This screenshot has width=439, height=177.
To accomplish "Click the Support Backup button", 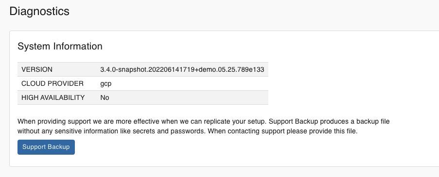I will pyautogui.click(x=46, y=147).
